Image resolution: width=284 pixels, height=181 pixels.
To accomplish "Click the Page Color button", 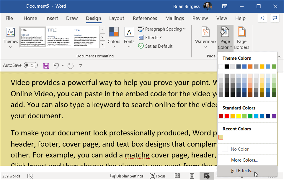I will coord(225,38).
